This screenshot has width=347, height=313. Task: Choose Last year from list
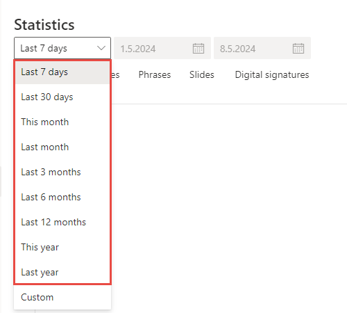click(x=62, y=272)
